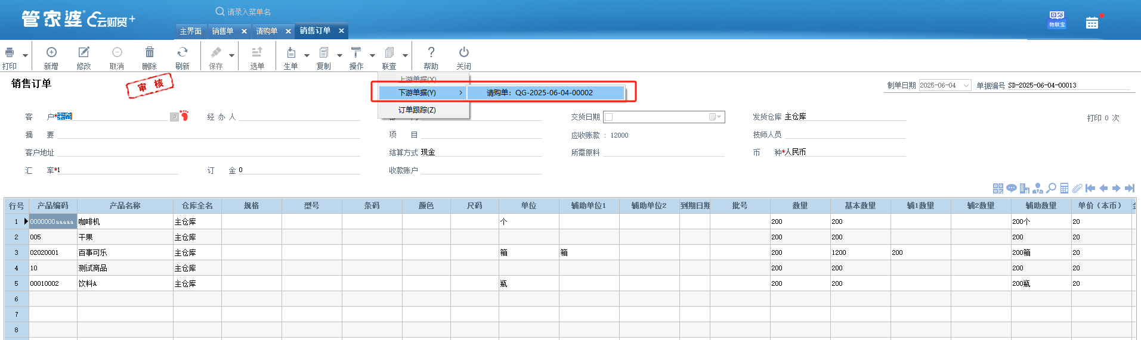The height and width of the screenshot is (340, 1141).
Task: Click the QR code icon above the table
Action: coord(998,189)
